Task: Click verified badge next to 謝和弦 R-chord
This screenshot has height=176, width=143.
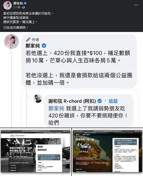Action: 100,101
